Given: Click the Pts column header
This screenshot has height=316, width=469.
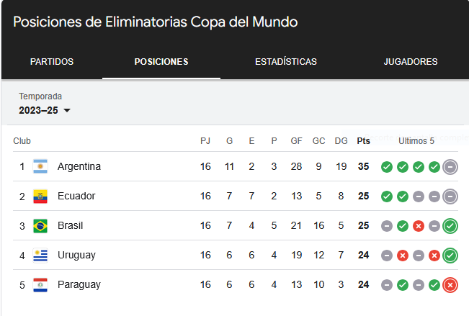Looking at the screenshot, I should 363,141.
